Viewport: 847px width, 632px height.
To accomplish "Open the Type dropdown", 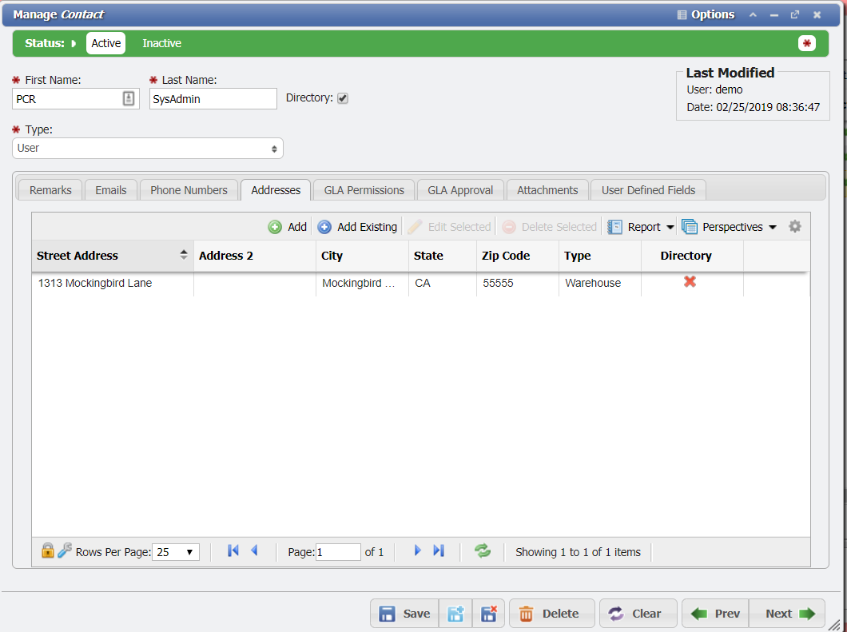I will pos(148,149).
